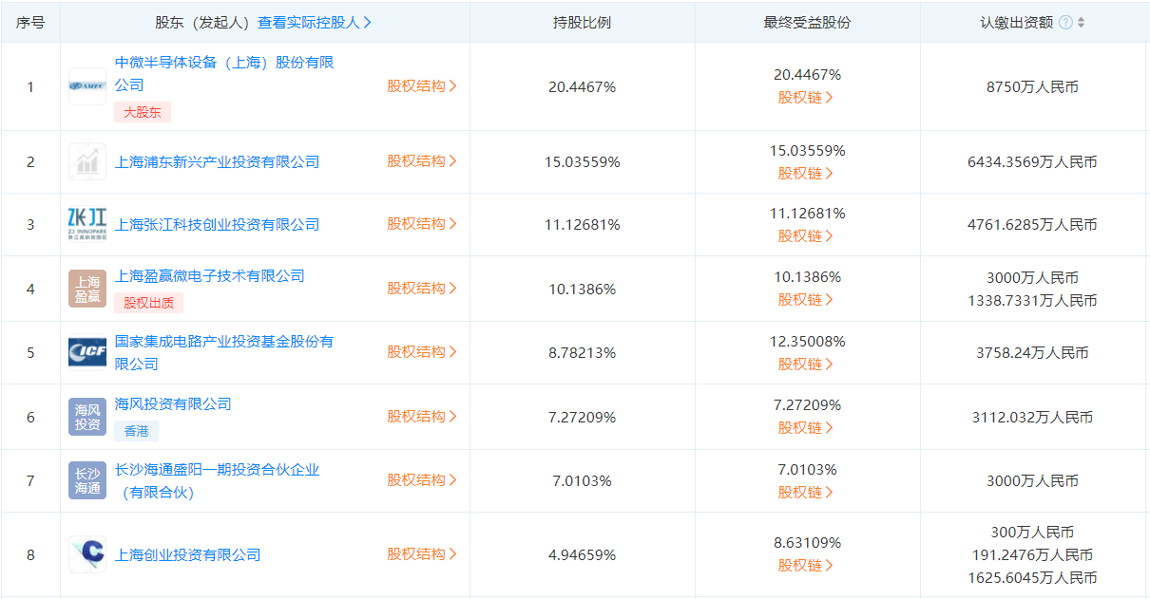Select the 3112.032万人民币 cell
The height and width of the screenshot is (599, 1150).
point(1032,418)
